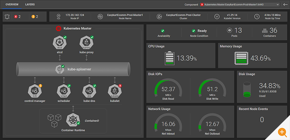Click the 43.69% memory value
The image size is (290, 140).
261,58
